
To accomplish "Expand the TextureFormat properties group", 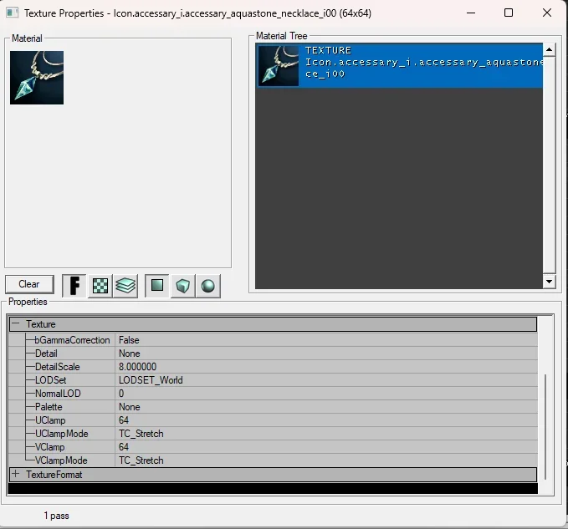I will (x=15, y=474).
